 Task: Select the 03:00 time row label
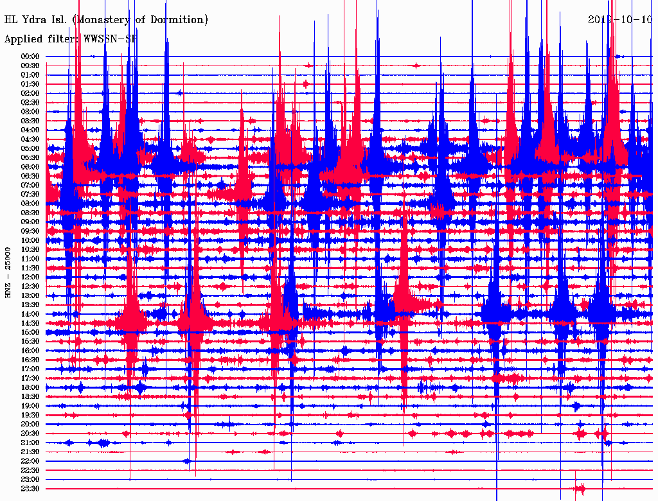point(30,112)
